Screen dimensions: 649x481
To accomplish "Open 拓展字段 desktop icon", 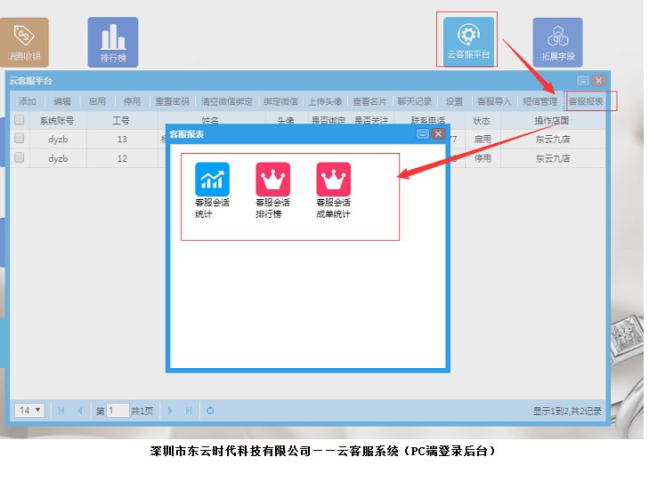I will point(557,41).
